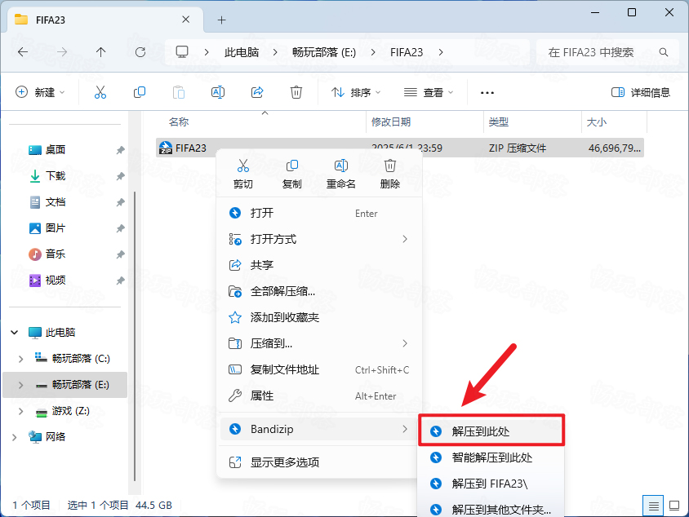Select 全部解压缩... in the context menu

(x=319, y=291)
